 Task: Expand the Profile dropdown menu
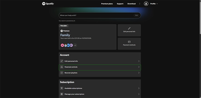click(x=154, y=4)
